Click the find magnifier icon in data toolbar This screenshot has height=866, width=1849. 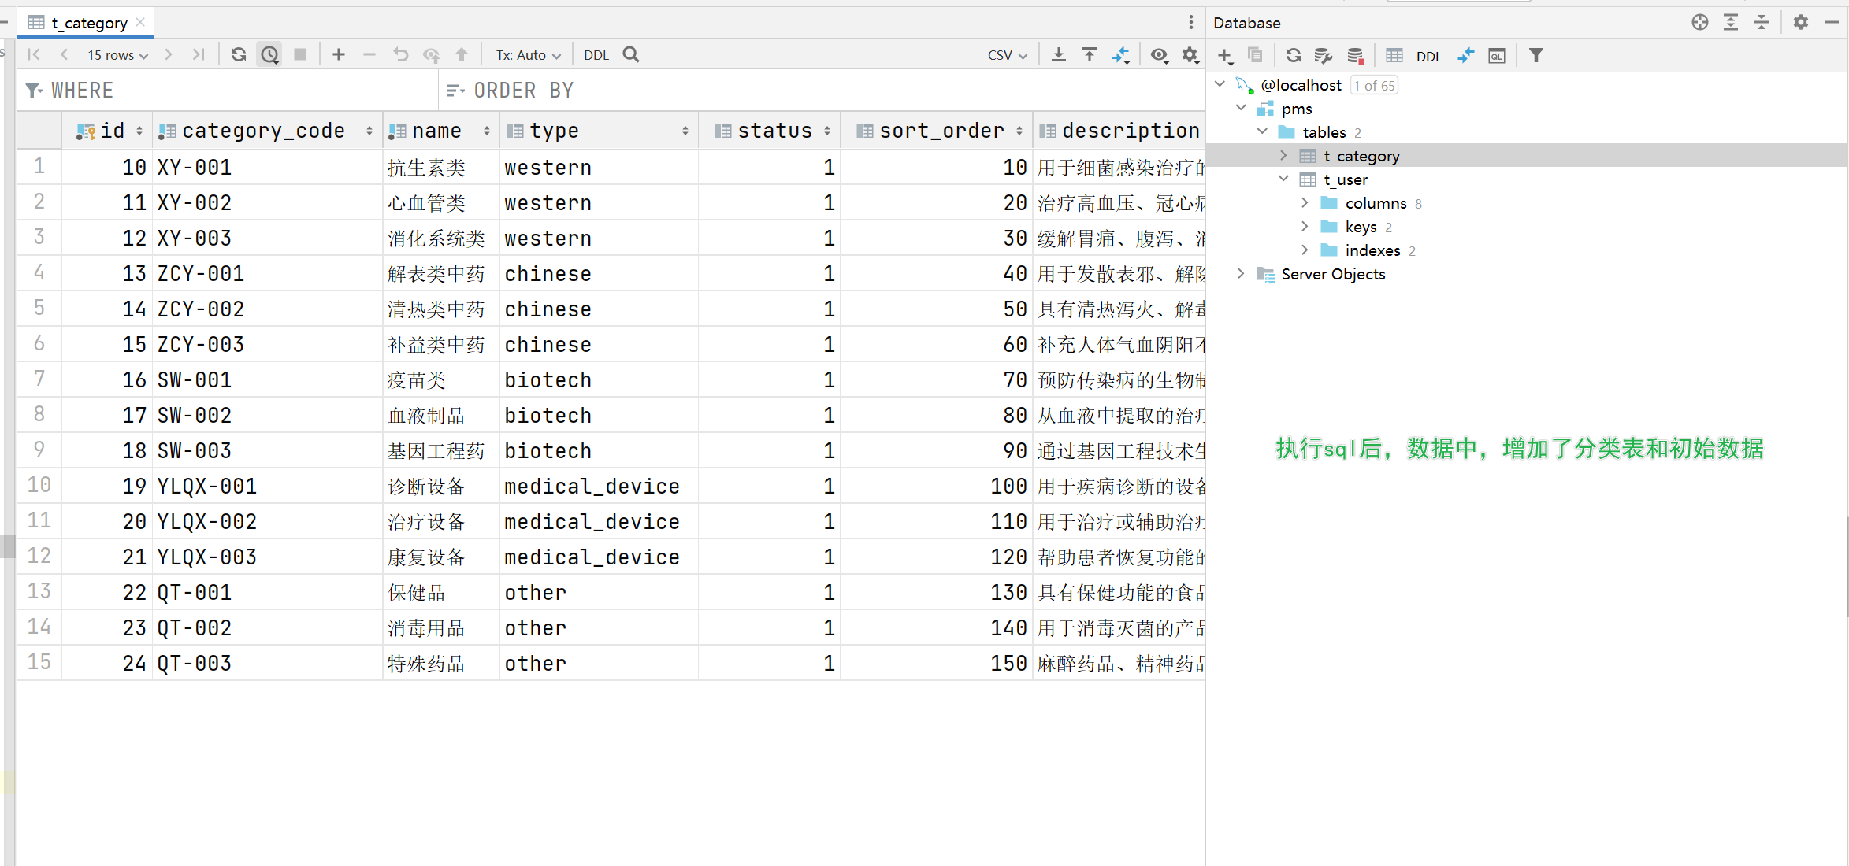(631, 54)
